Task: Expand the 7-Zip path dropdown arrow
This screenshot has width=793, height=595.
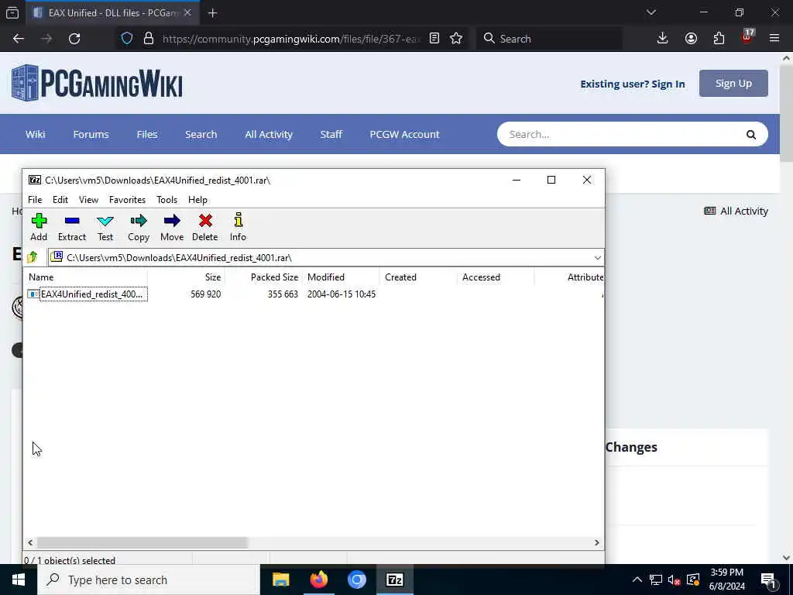Action: pos(597,257)
